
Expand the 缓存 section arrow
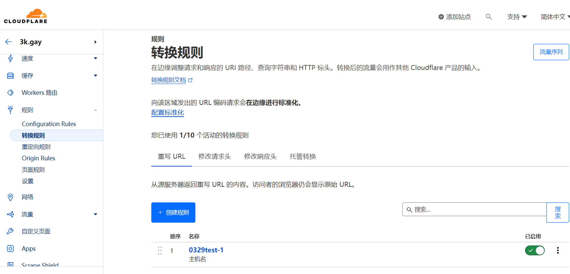(x=95, y=75)
